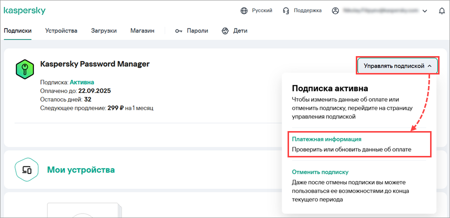Click the Подписка активна heading

(x=330, y=88)
